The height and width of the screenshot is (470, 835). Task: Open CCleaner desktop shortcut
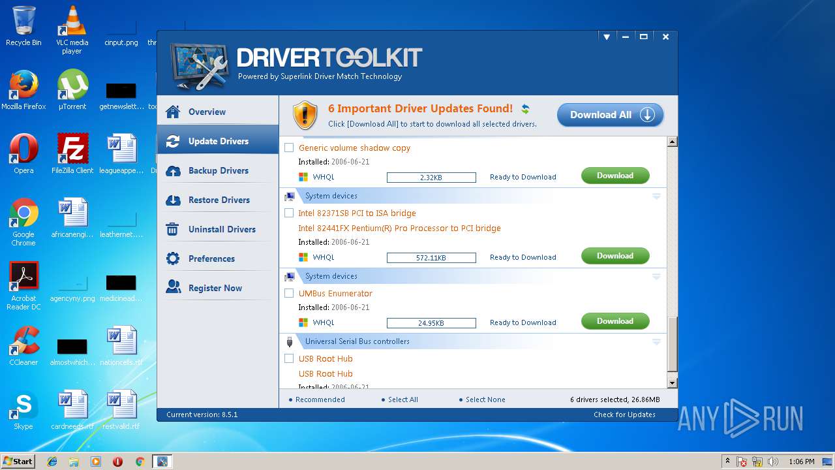pyautogui.click(x=23, y=346)
